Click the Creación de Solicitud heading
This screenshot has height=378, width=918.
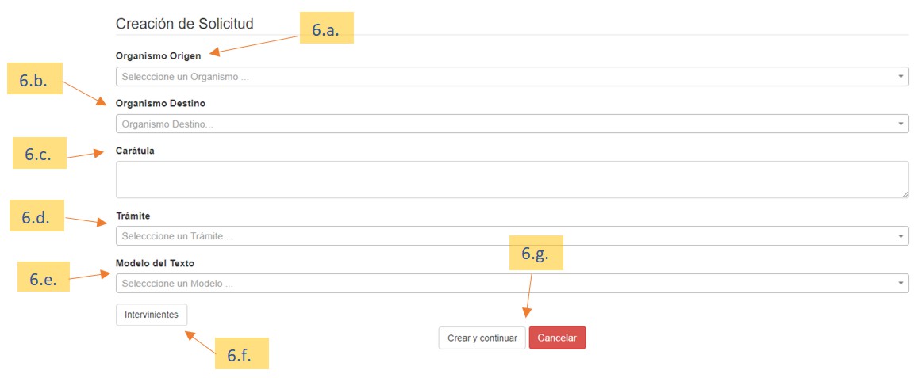pyautogui.click(x=185, y=24)
